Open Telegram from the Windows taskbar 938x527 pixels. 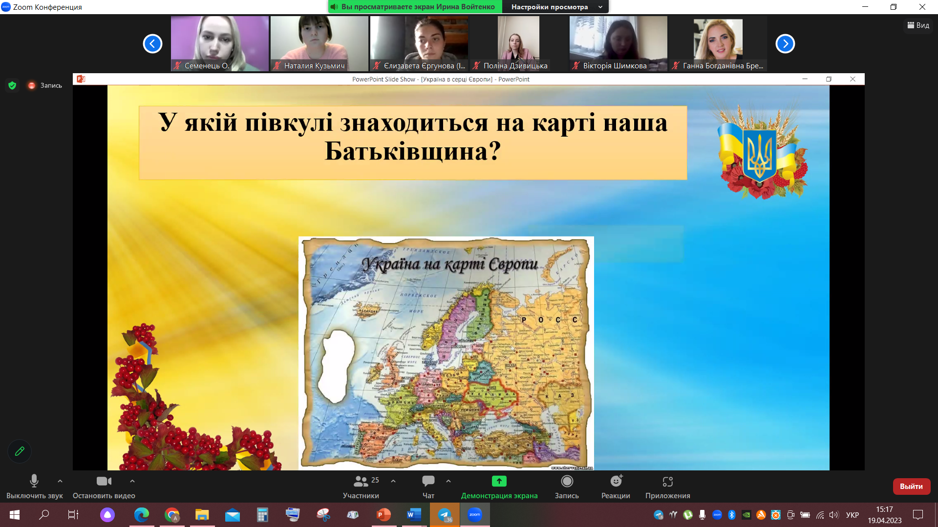445,515
